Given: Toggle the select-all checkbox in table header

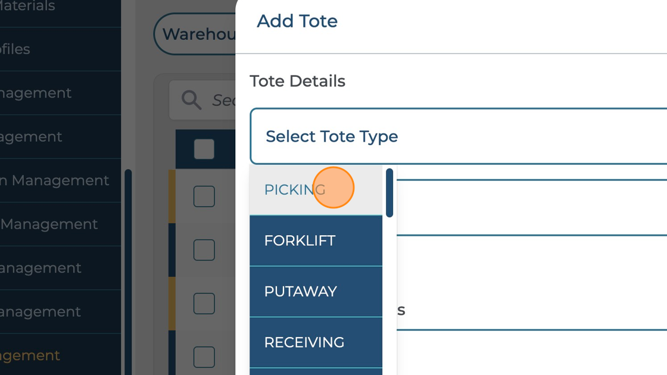Looking at the screenshot, I should [204, 149].
